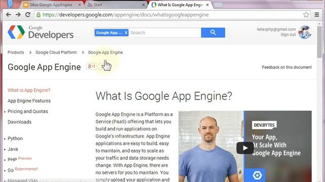Open App Engine Features sidebar link
Image resolution: width=325 pixels, height=182 pixels.
tap(29, 101)
